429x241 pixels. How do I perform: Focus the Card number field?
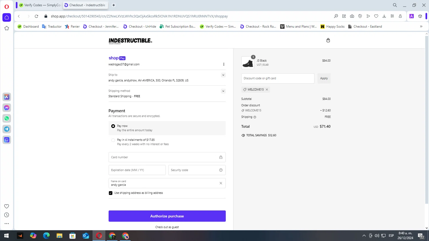click(167, 157)
